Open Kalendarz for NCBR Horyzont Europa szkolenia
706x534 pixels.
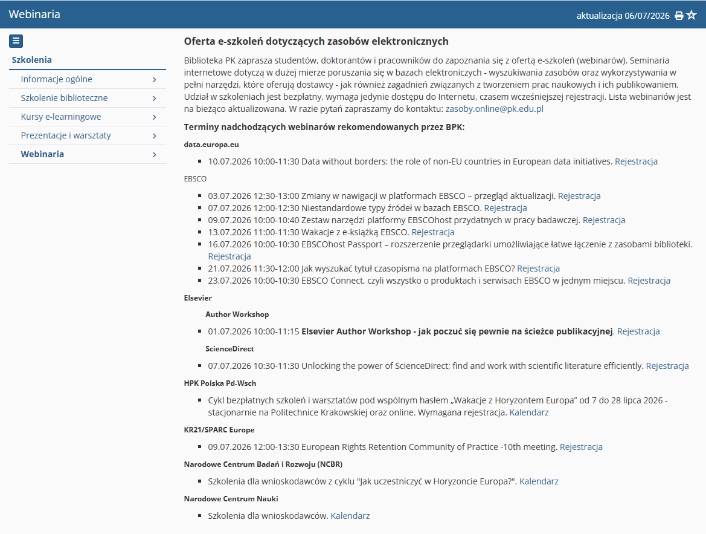pos(539,481)
